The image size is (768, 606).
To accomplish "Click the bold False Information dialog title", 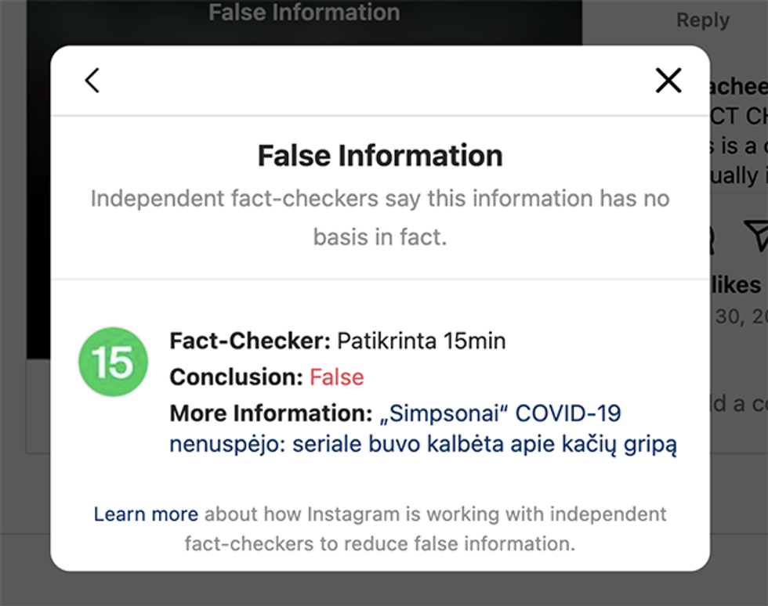I will click(380, 156).
